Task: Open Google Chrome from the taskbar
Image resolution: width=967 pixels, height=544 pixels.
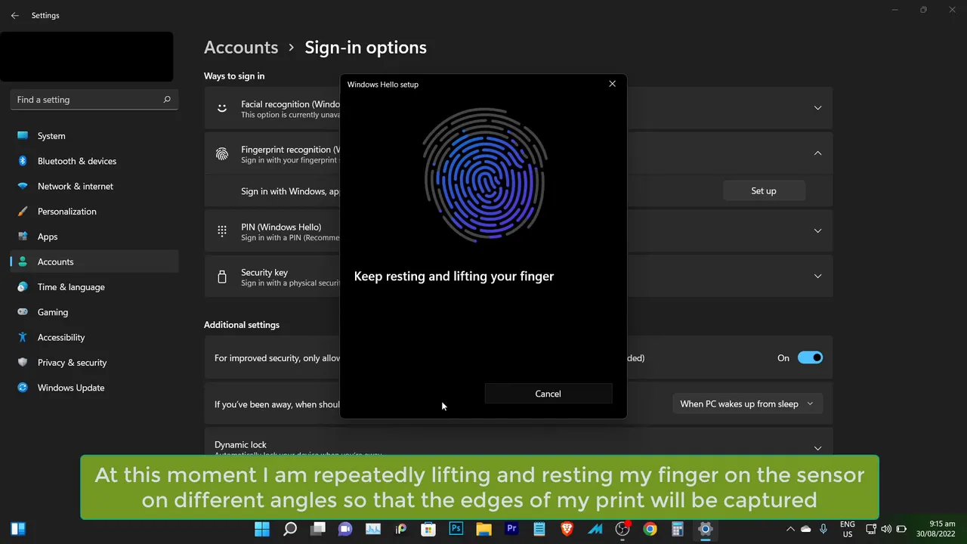Action: [x=650, y=529]
